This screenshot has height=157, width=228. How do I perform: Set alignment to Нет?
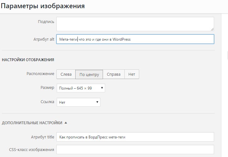click(132, 74)
